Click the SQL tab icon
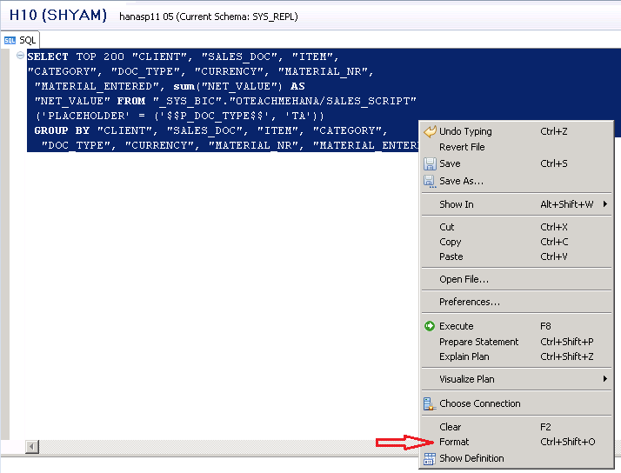 pyautogui.click(x=10, y=40)
